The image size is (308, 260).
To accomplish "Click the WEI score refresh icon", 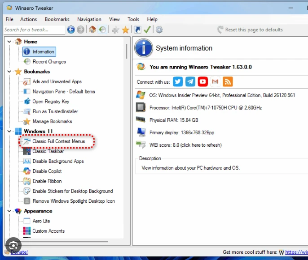I will tap(141, 145).
